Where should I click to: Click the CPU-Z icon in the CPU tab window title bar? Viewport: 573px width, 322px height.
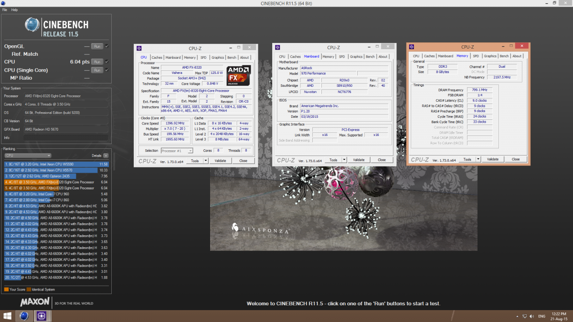click(139, 48)
